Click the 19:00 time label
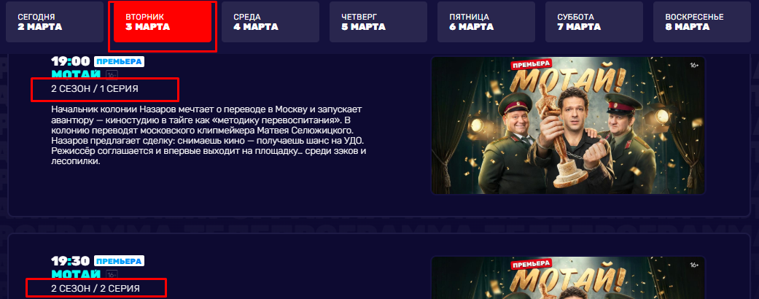Image resolution: width=759 pixels, height=299 pixels. (x=71, y=61)
